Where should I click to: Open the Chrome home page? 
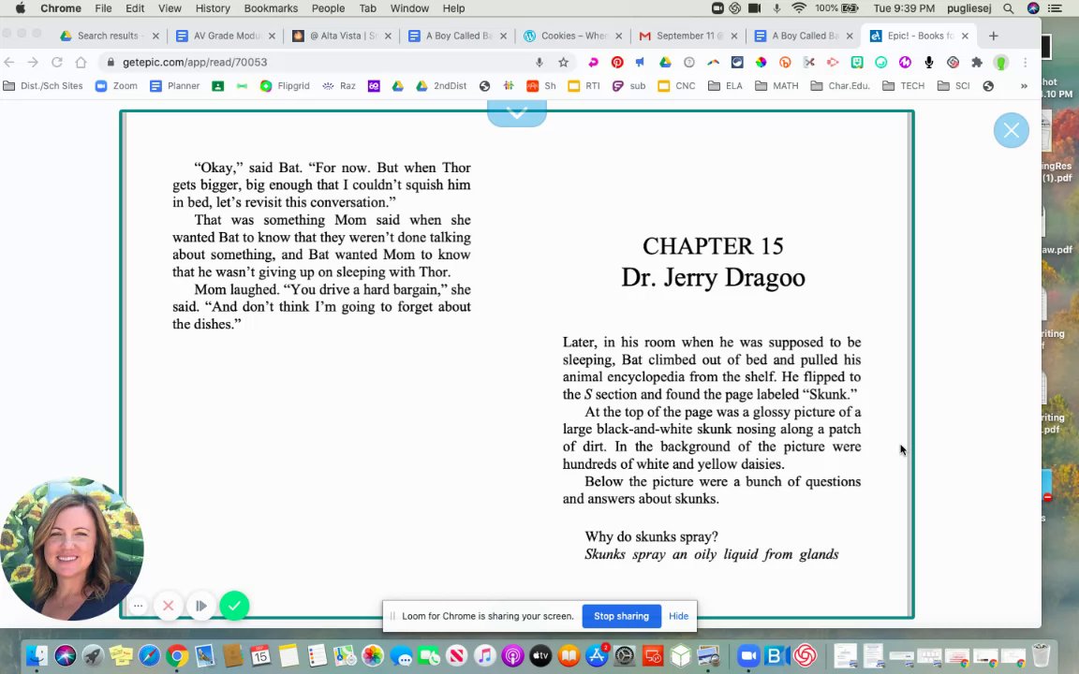coord(81,62)
